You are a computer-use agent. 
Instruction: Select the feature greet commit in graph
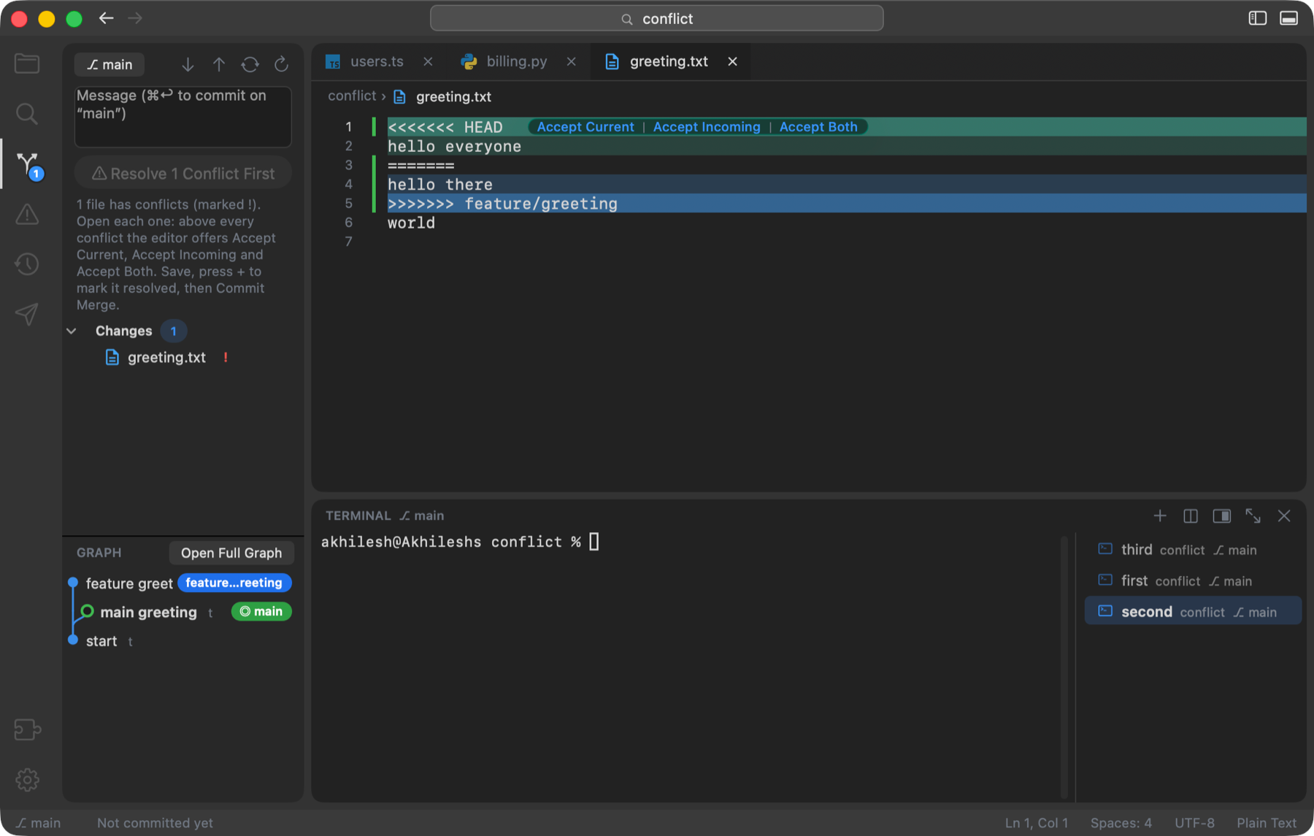[129, 583]
